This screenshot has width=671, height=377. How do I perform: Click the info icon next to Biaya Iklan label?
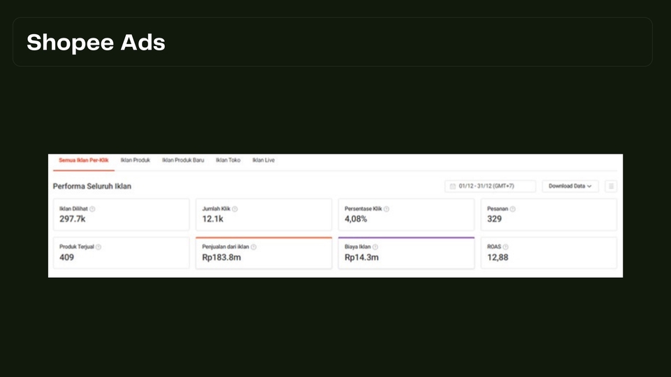coord(375,247)
